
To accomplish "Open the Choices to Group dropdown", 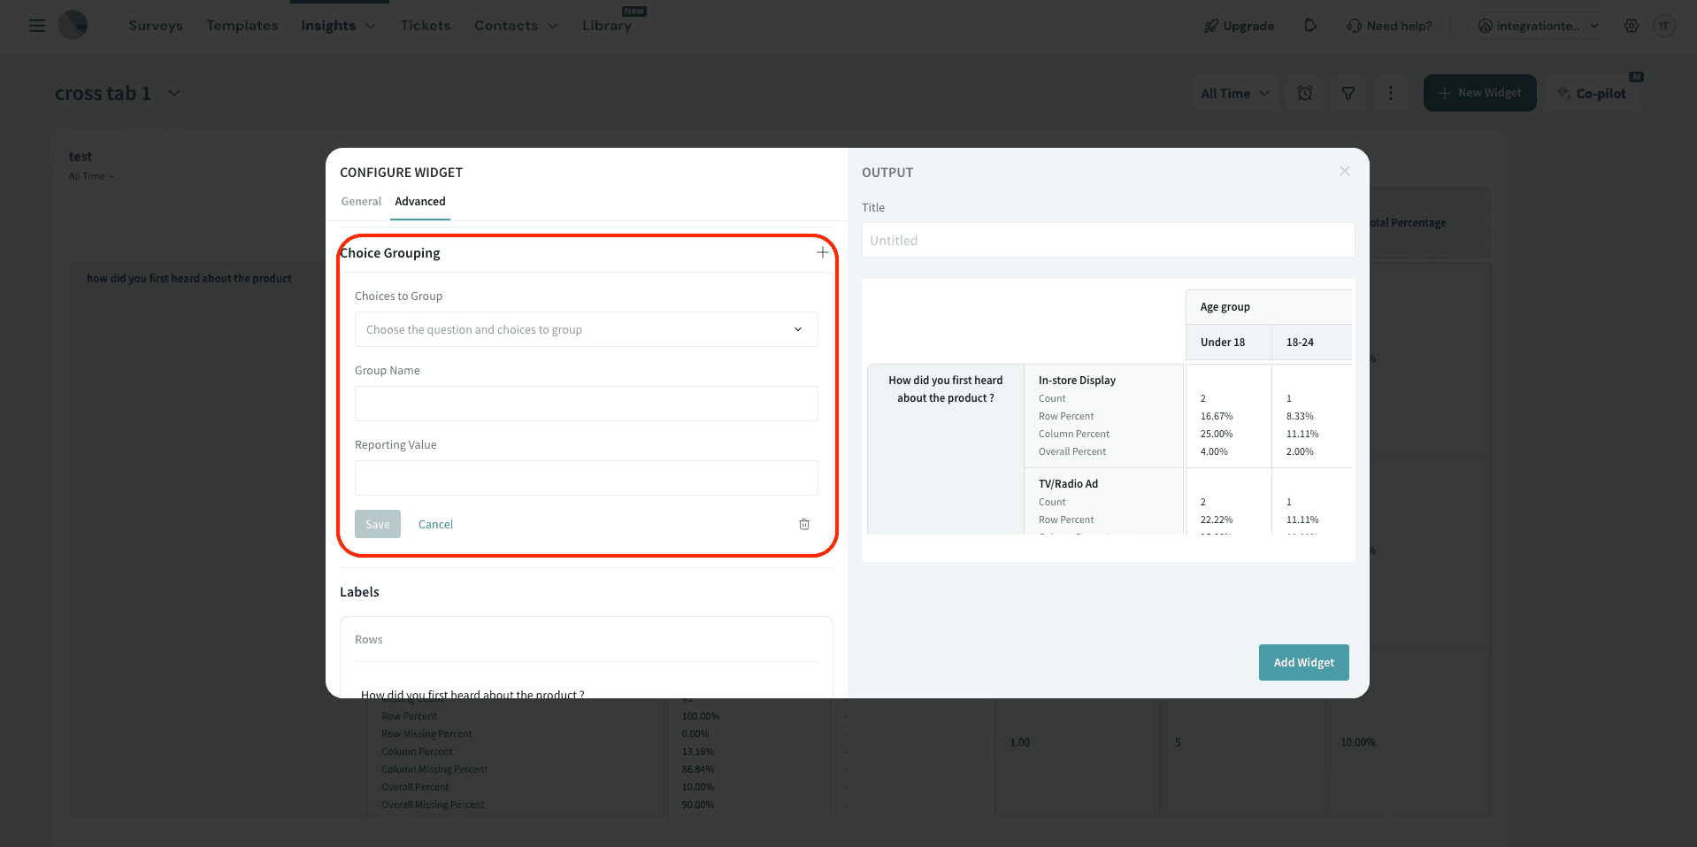I will tap(587, 329).
